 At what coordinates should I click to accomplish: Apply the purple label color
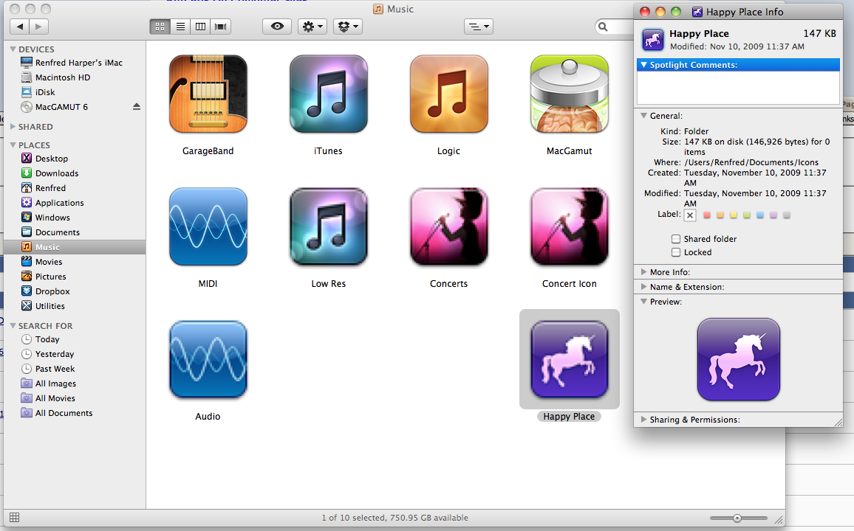click(x=773, y=215)
